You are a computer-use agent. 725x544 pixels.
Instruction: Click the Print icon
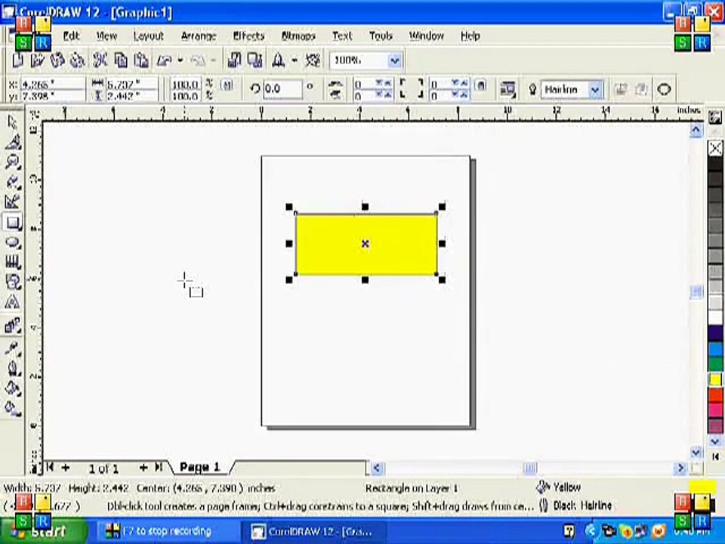tap(77, 60)
